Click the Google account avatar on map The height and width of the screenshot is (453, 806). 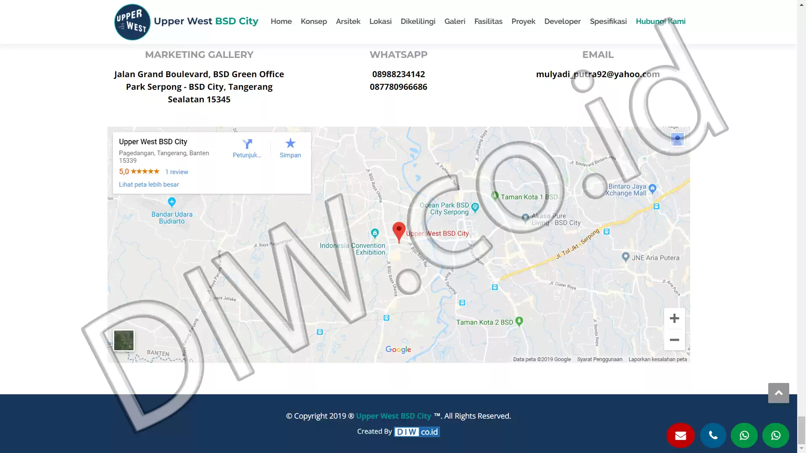(x=677, y=139)
